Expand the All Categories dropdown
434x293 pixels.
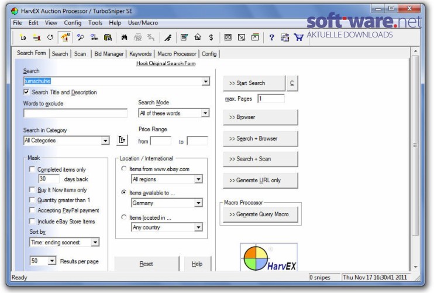105,141
